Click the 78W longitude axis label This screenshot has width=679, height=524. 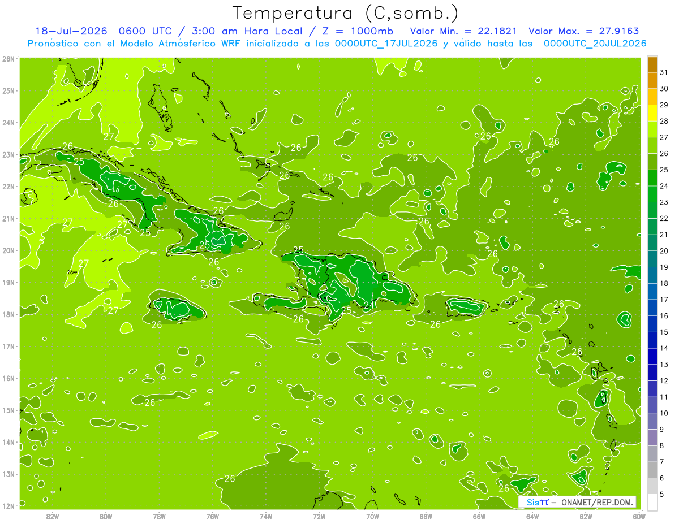point(159,516)
